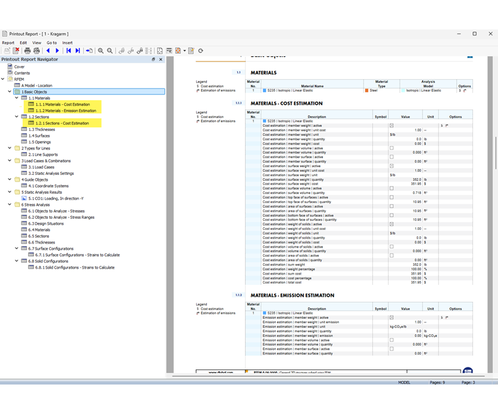
Task: Select '1.2.1 Sections - Cost Estimation' item
Action: coord(62,123)
